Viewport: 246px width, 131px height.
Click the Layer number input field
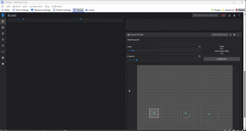pyautogui.click(x=180, y=46)
